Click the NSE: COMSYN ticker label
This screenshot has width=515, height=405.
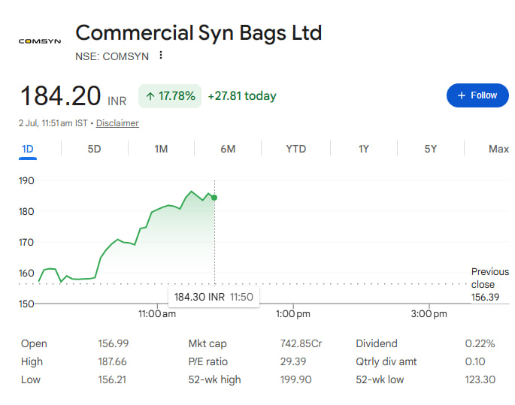112,56
